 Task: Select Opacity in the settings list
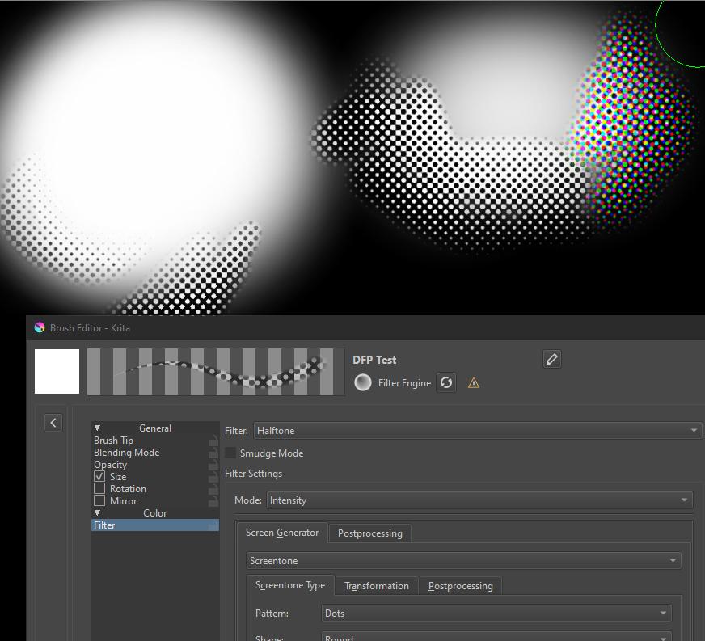(x=110, y=465)
